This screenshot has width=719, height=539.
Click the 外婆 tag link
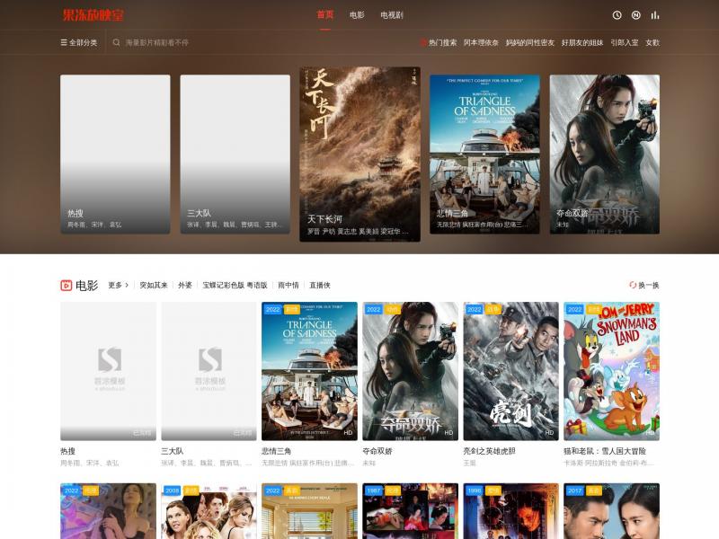[x=185, y=285]
